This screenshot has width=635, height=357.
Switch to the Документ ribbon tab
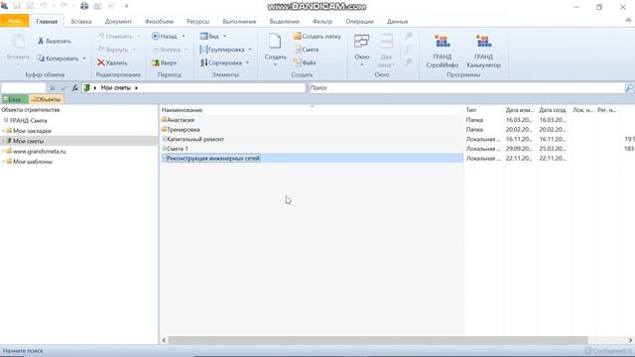(x=118, y=22)
